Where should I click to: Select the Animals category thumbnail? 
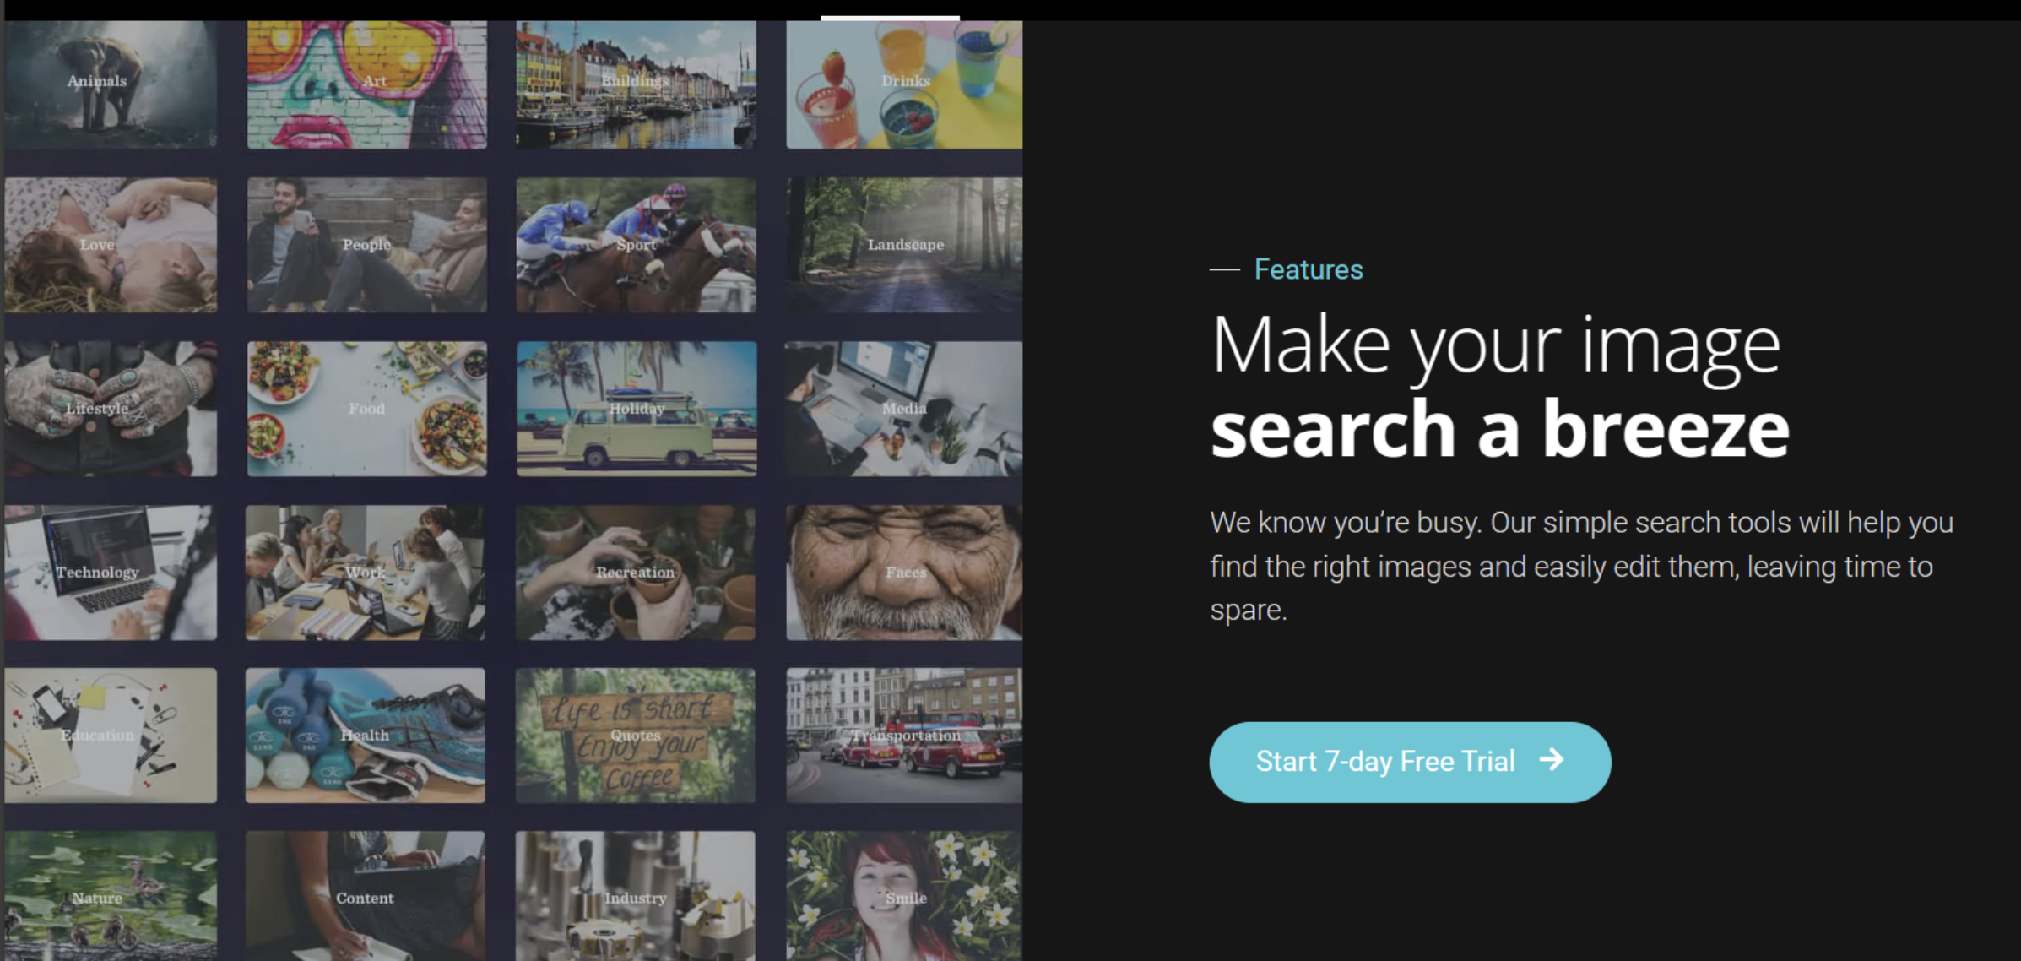(x=111, y=84)
